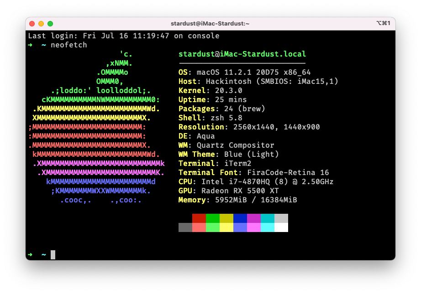The image size is (421, 294).
Task: Click the white color block
Action: coord(281,227)
